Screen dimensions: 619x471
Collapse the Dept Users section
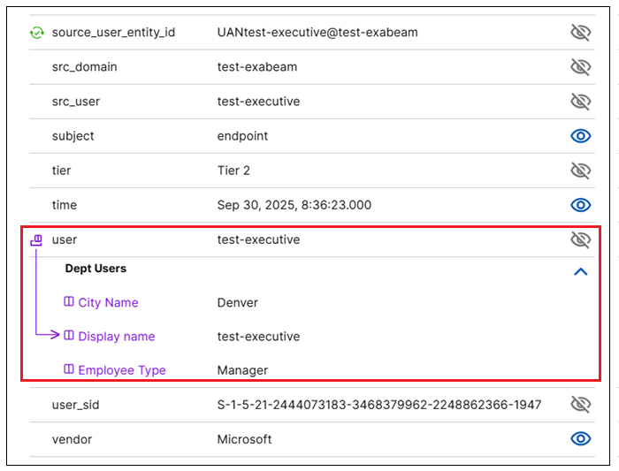[x=580, y=272]
